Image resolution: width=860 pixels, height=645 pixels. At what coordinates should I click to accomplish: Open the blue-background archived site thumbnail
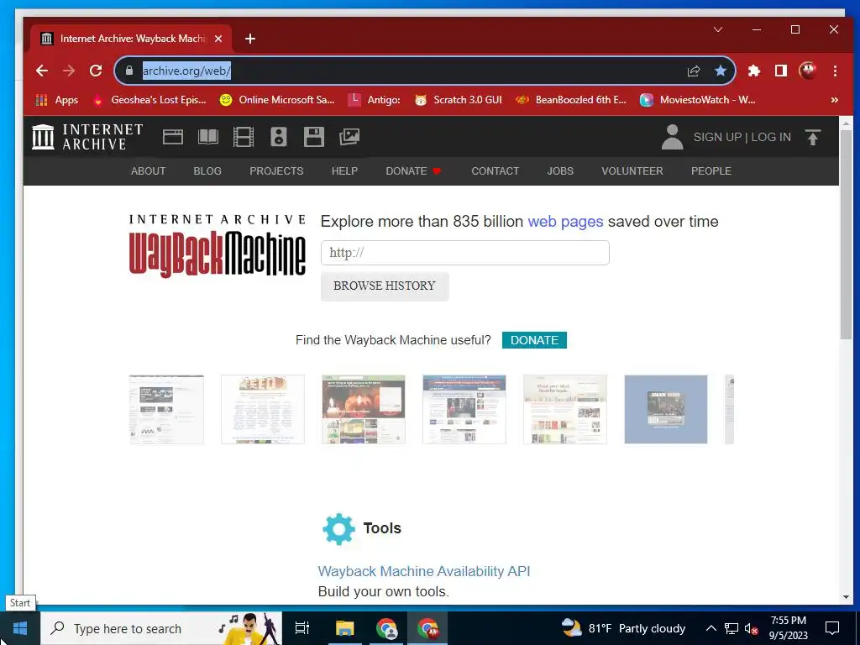coord(666,409)
